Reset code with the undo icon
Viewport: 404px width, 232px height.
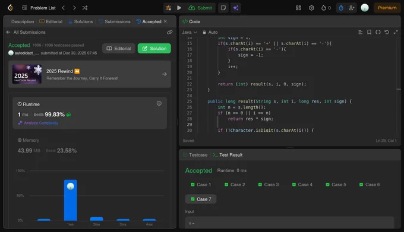tap(387, 32)
